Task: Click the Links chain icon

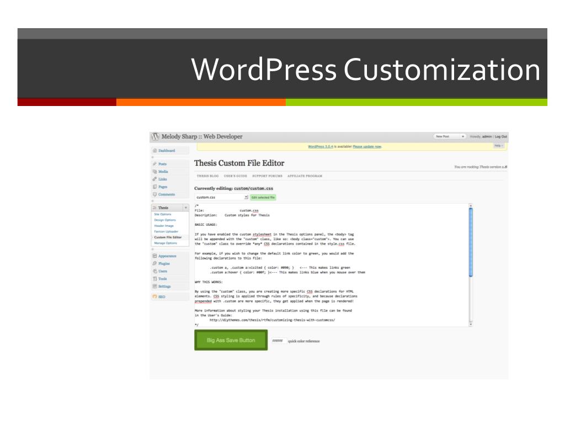Action: pos(154,179)
